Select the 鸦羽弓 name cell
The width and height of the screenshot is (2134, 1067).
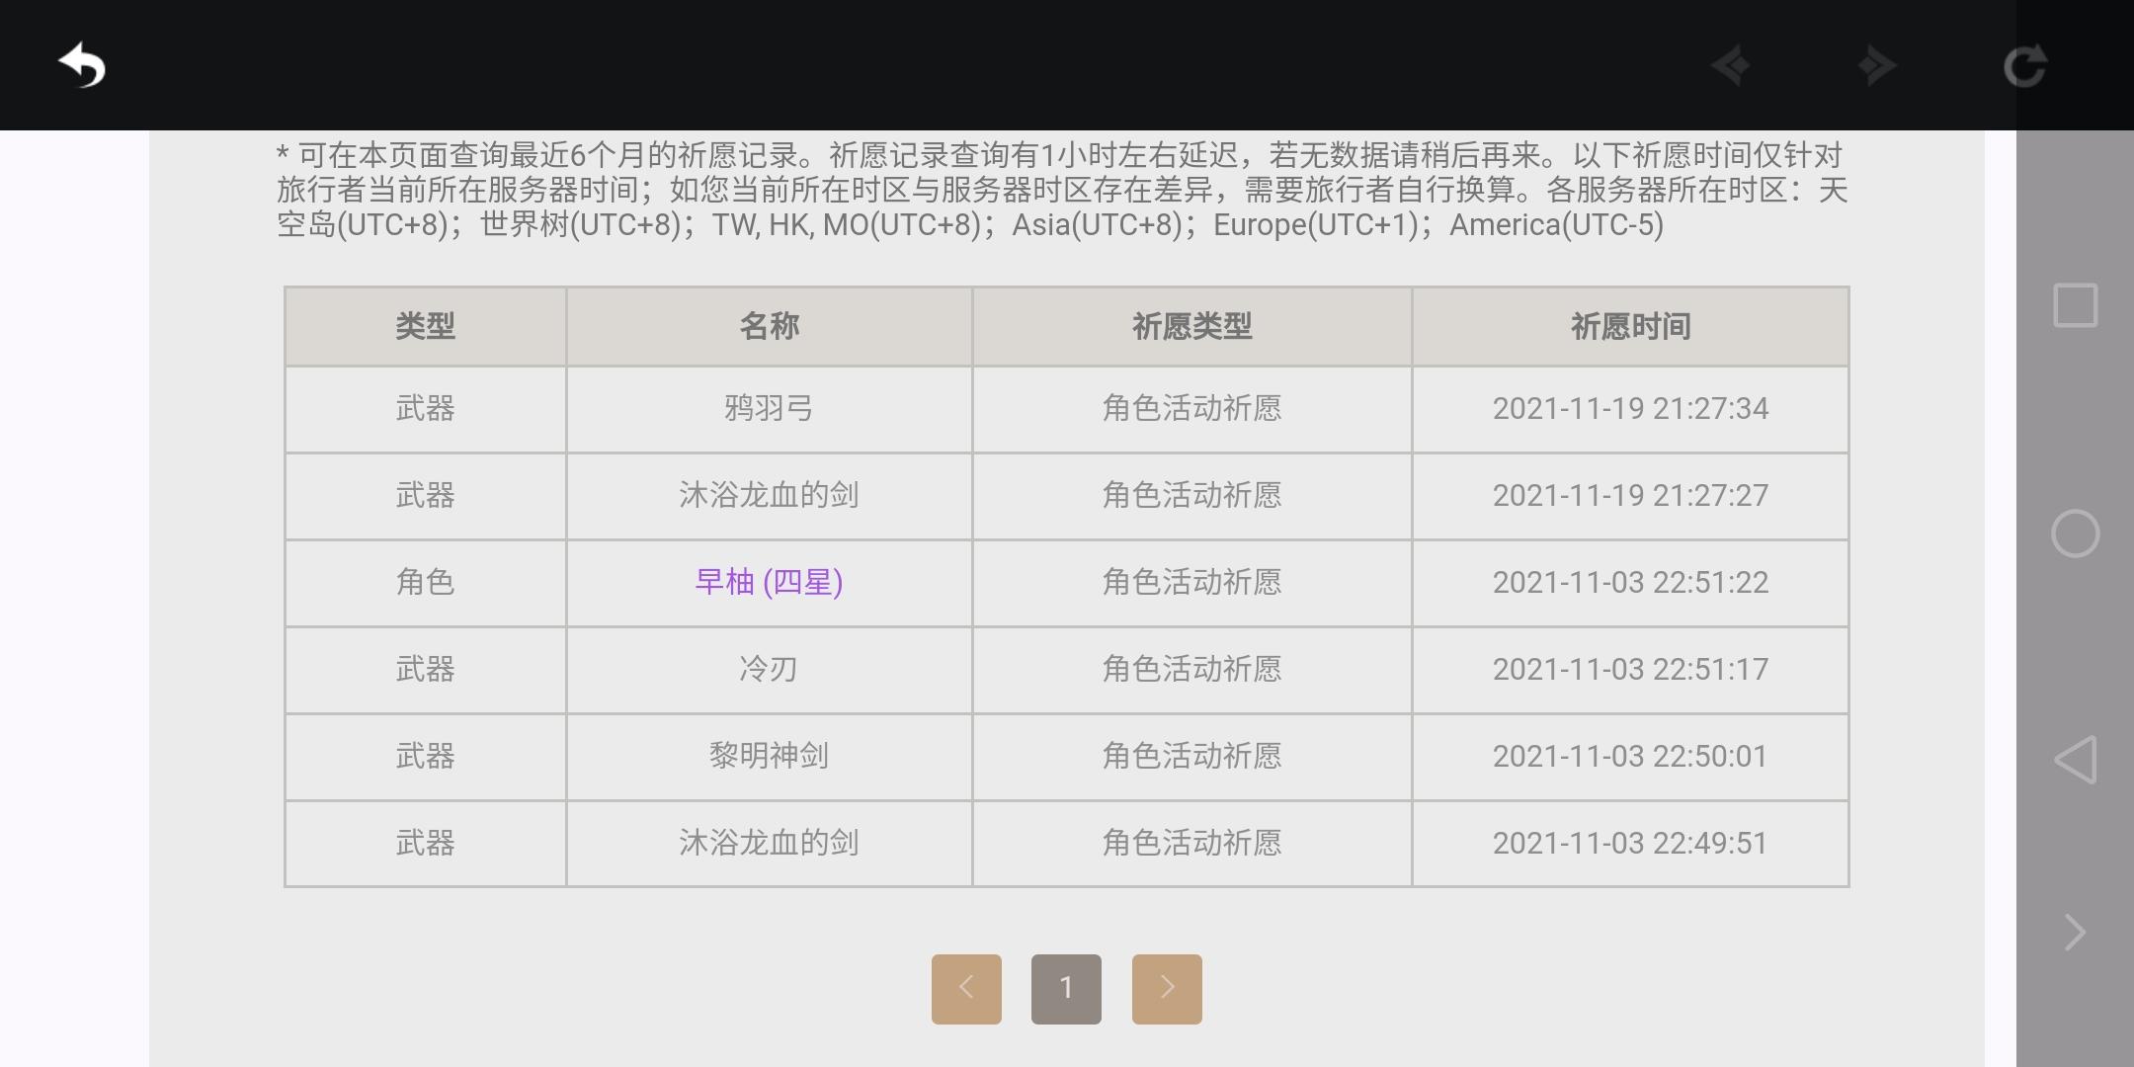770,408
